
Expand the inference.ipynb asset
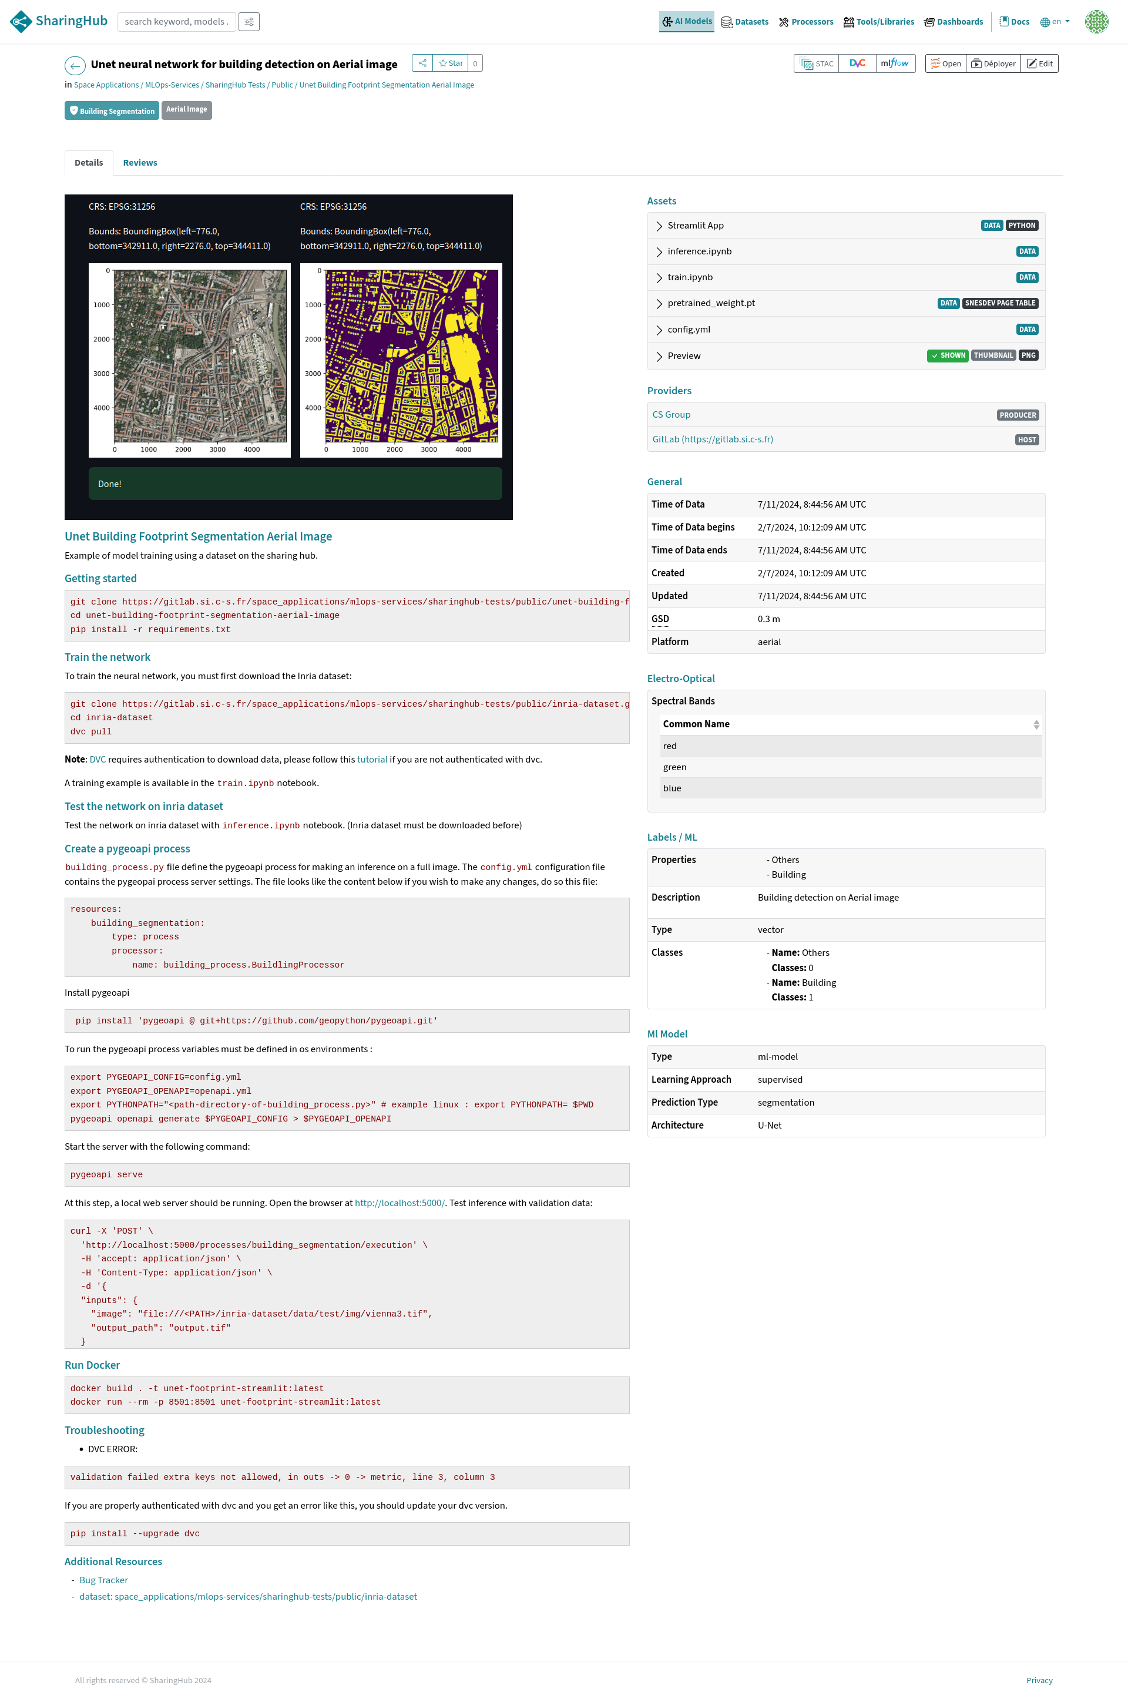[846, 251]
